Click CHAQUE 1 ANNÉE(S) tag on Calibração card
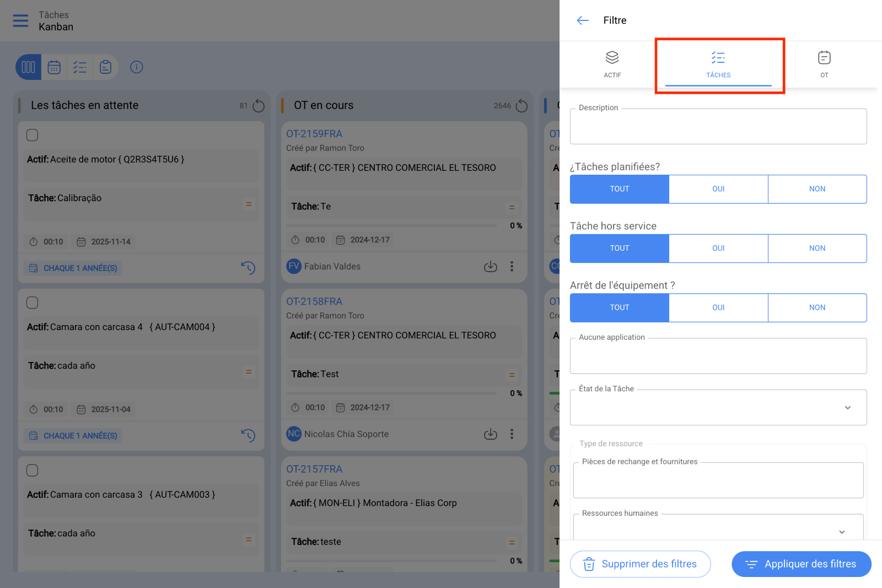This screenshot has height=588, width=882. [x=73, y=268]
